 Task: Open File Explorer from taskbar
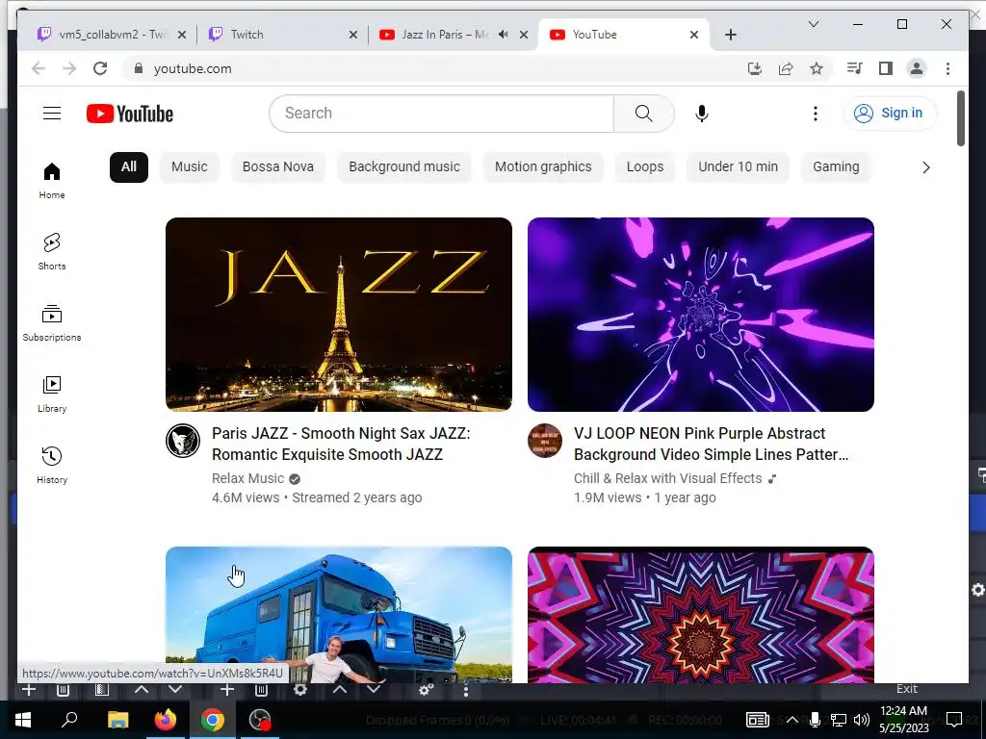pyautogui.click(x=117, y=720)
